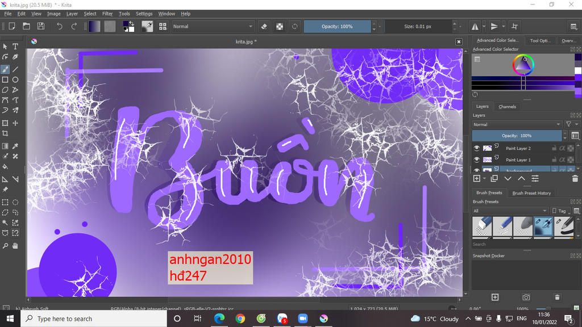Switch to the Tool Options tab
582x327 pixels.
(x=540, y=40)
